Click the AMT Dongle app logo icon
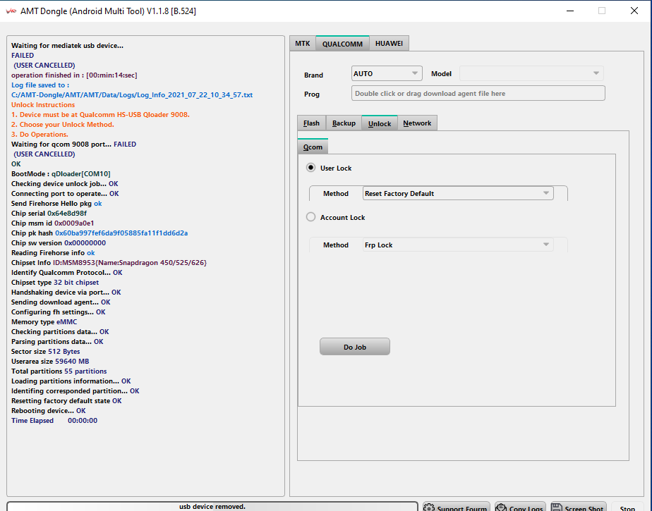The image size is (652, 511). (x=10, y=11)
